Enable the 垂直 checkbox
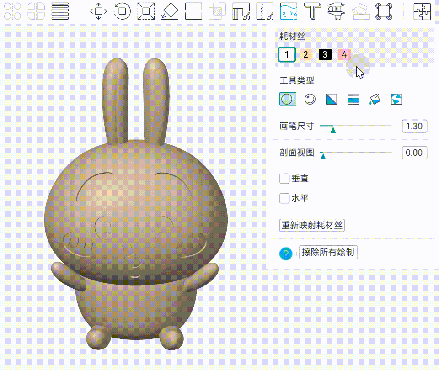The height and width of the screenshot is (370, 439). tap(284, 179)
